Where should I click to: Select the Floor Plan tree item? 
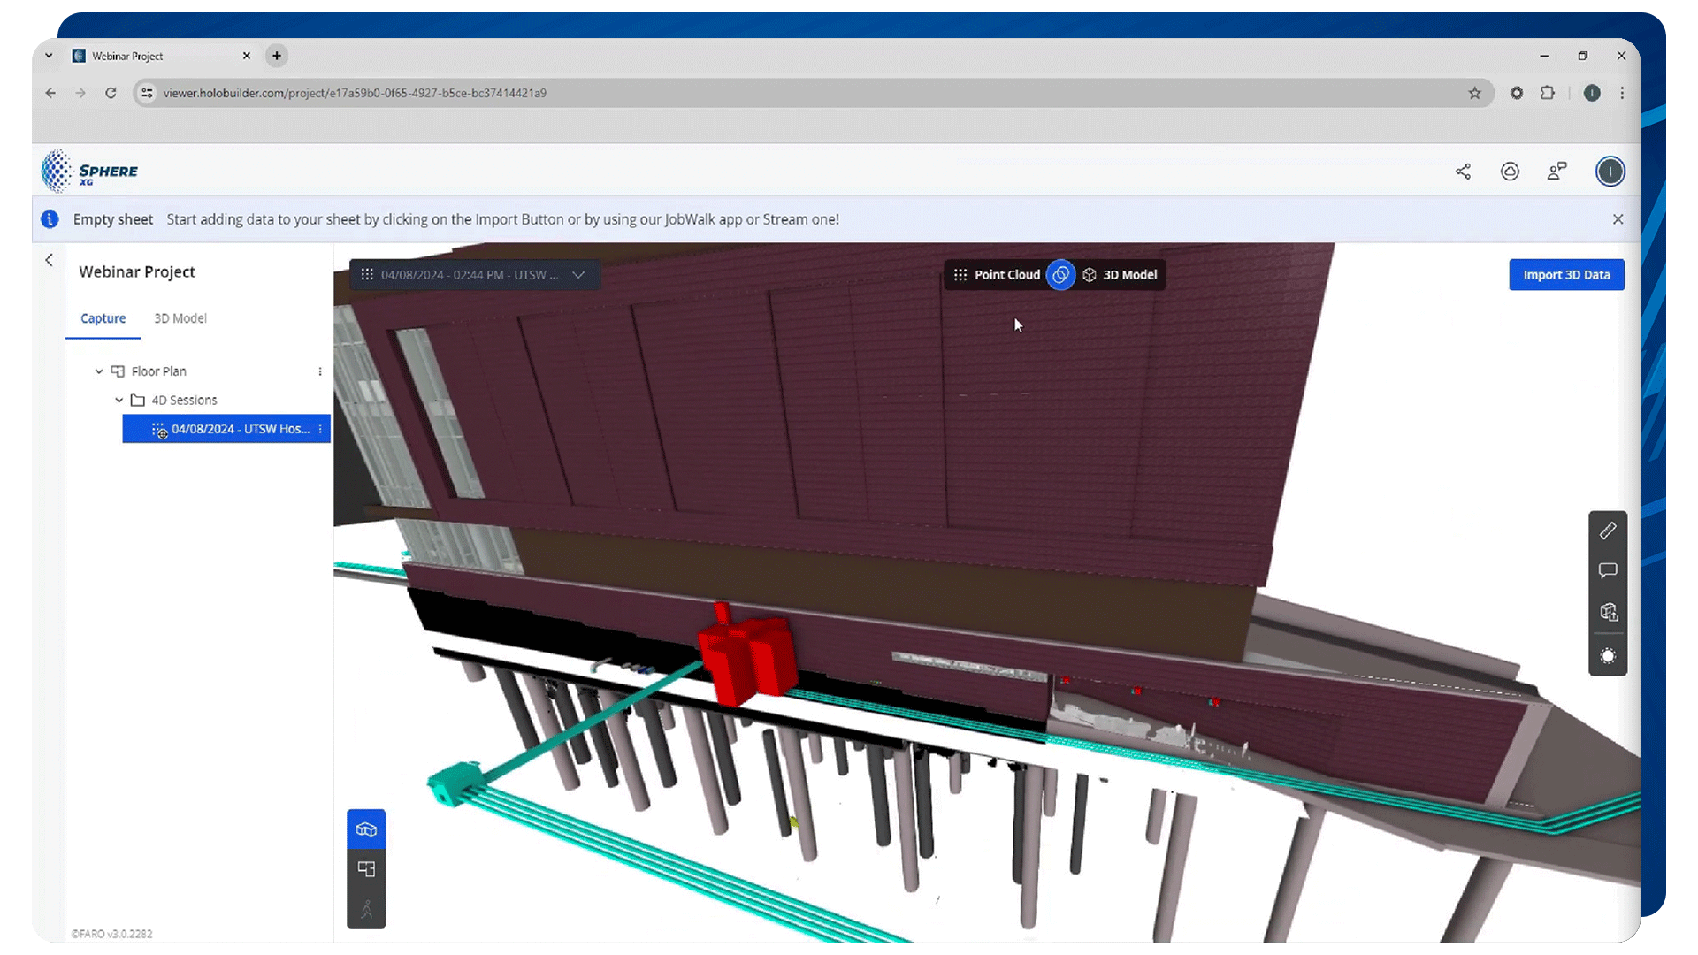158,371
